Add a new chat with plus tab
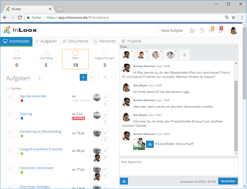247x189 pixels. click(x=184, y=55)
